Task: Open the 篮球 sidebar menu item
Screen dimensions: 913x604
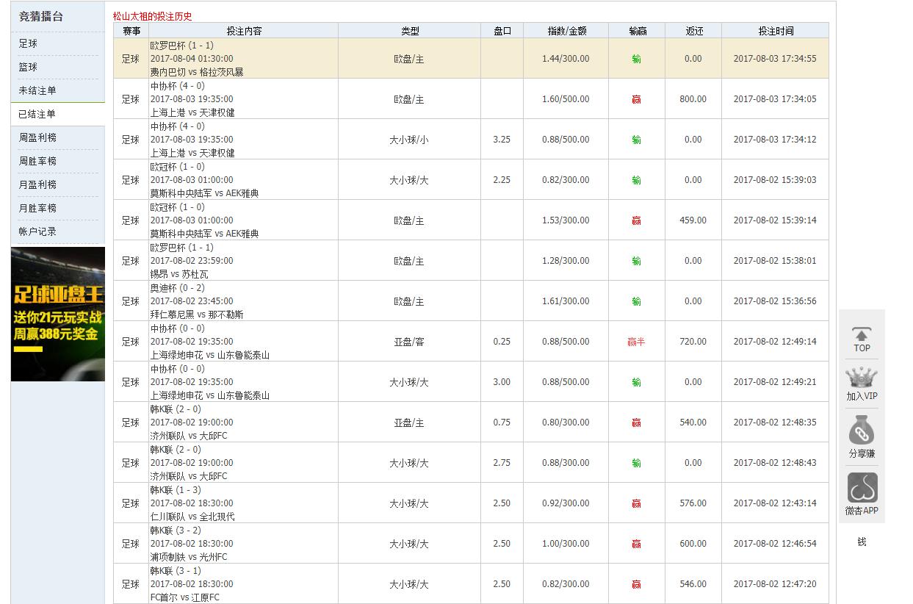Action: pos(28,67)
